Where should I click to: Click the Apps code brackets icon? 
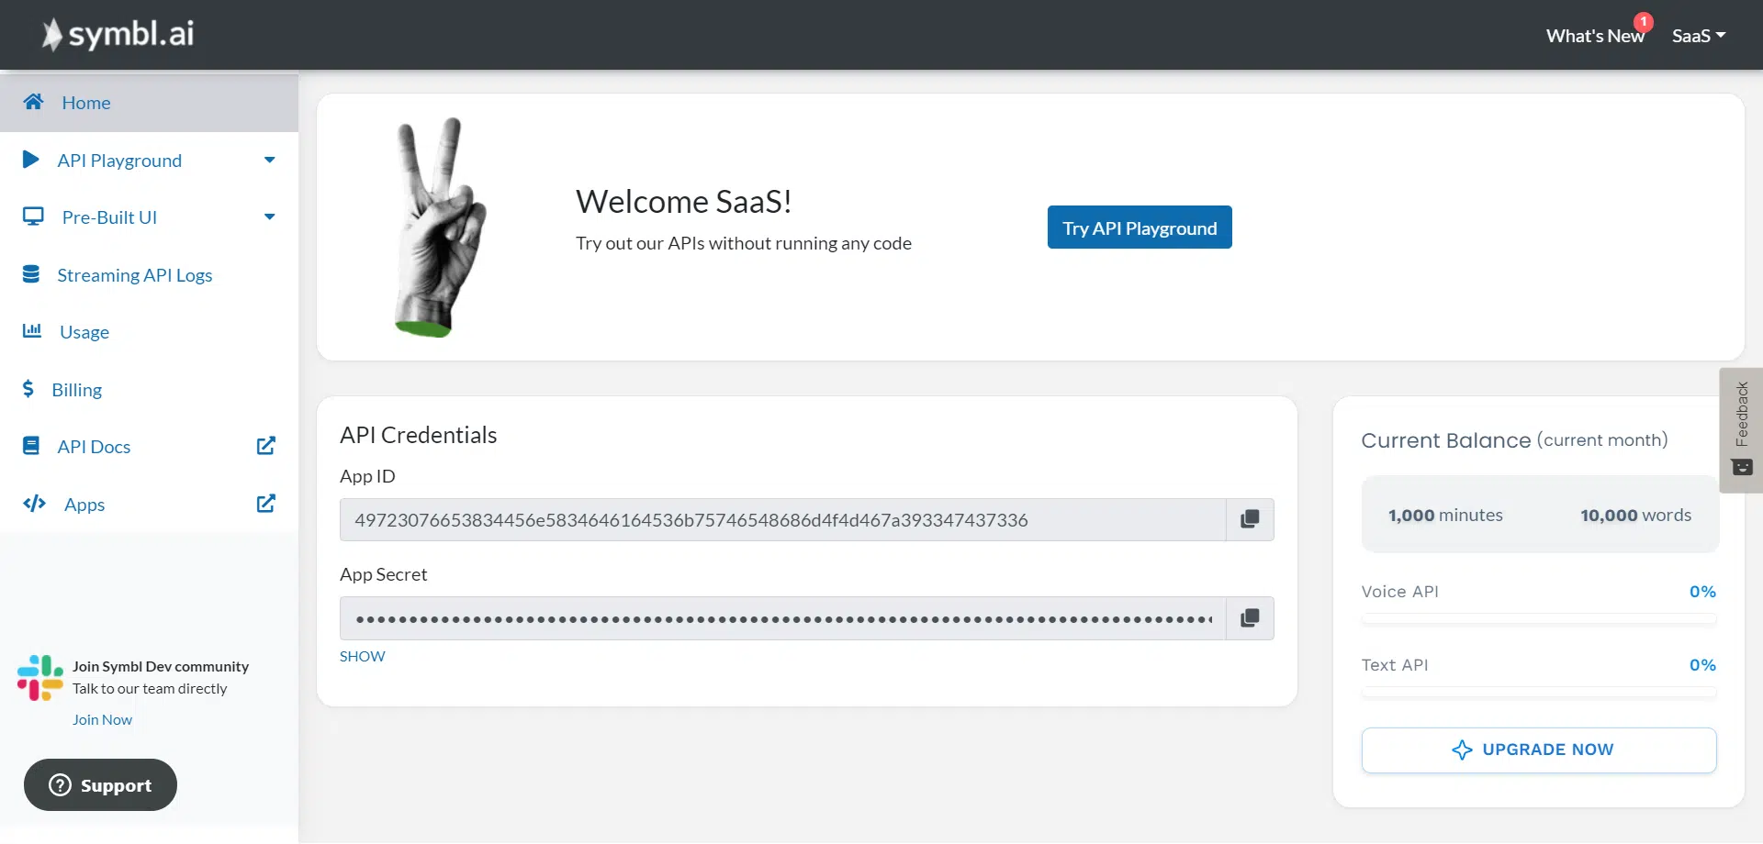point(34,503)
